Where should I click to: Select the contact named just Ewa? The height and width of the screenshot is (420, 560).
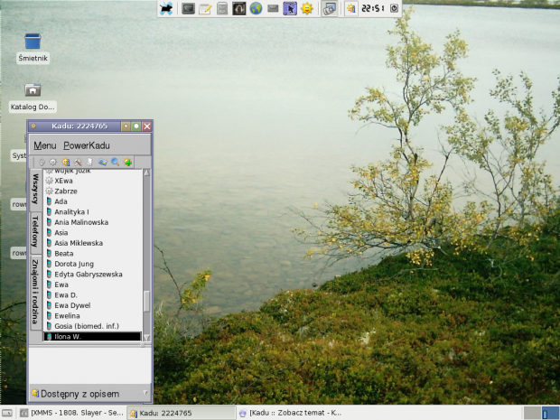point(93,285)
